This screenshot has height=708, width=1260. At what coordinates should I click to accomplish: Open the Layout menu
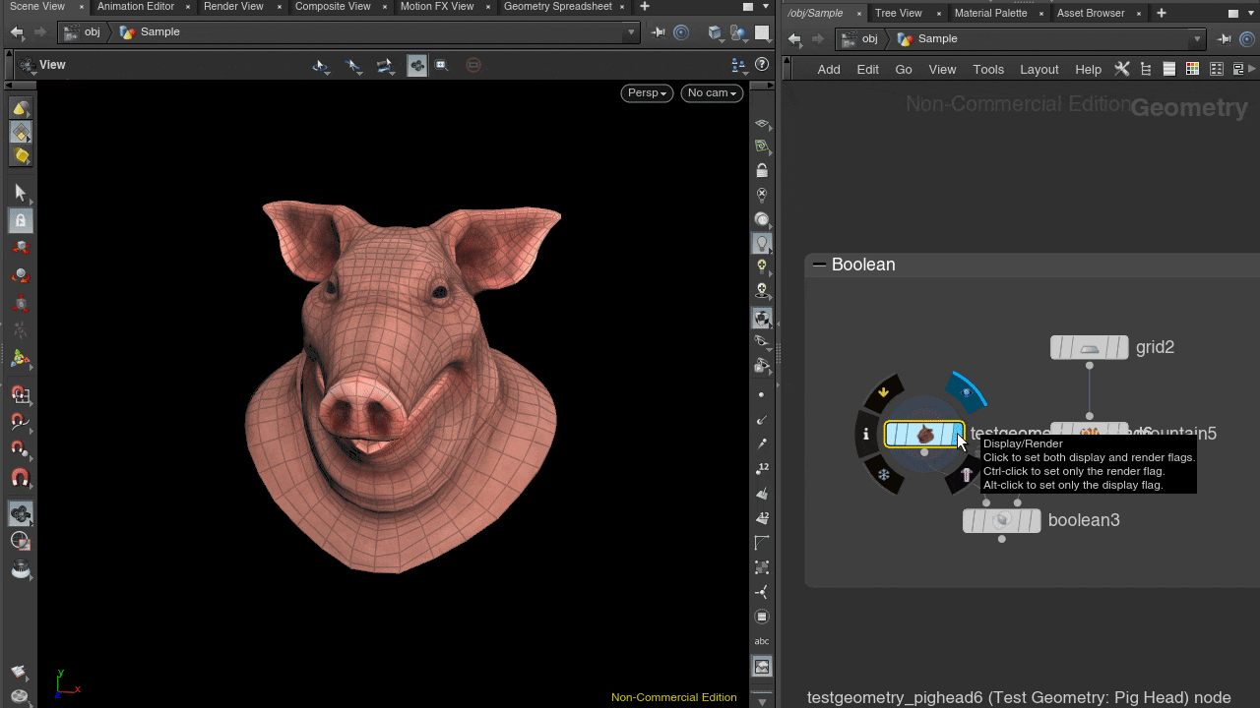(1039, 69)
